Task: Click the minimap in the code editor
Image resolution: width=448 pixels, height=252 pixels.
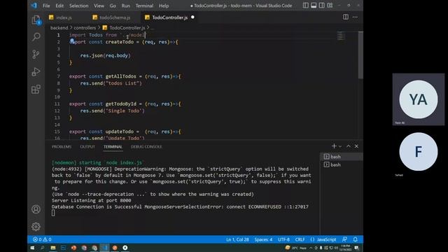Action: coord(341,36)
